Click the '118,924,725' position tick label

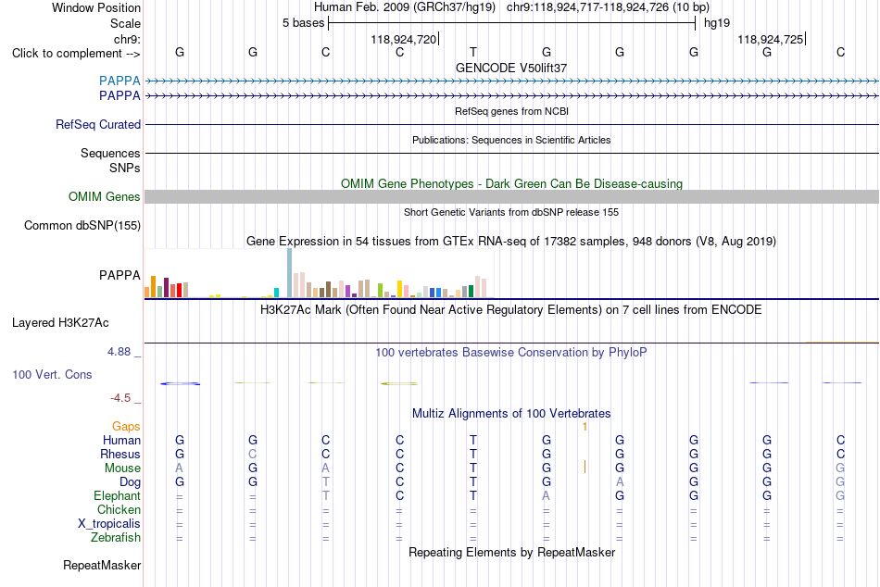[770, 39]
